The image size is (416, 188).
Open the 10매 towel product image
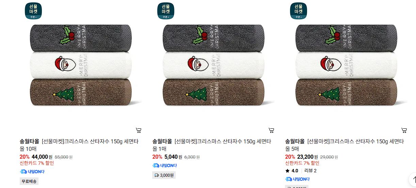[81, 65]
